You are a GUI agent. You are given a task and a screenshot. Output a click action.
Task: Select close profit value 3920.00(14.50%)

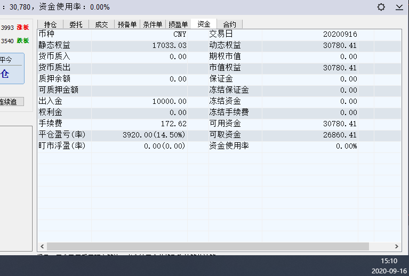pyautogui.click(x=154, y=135)
